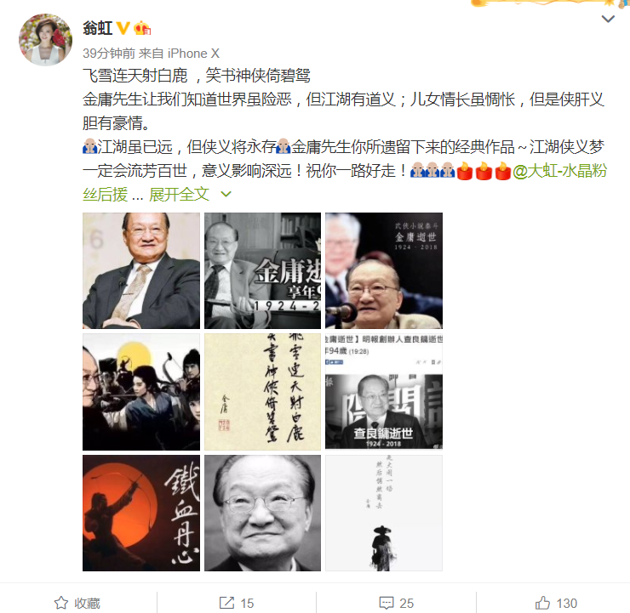Open the 鐵血丹心 orange sun thumbnail
Viewport: 630px width, 613px height.
(x=141, y=514)
